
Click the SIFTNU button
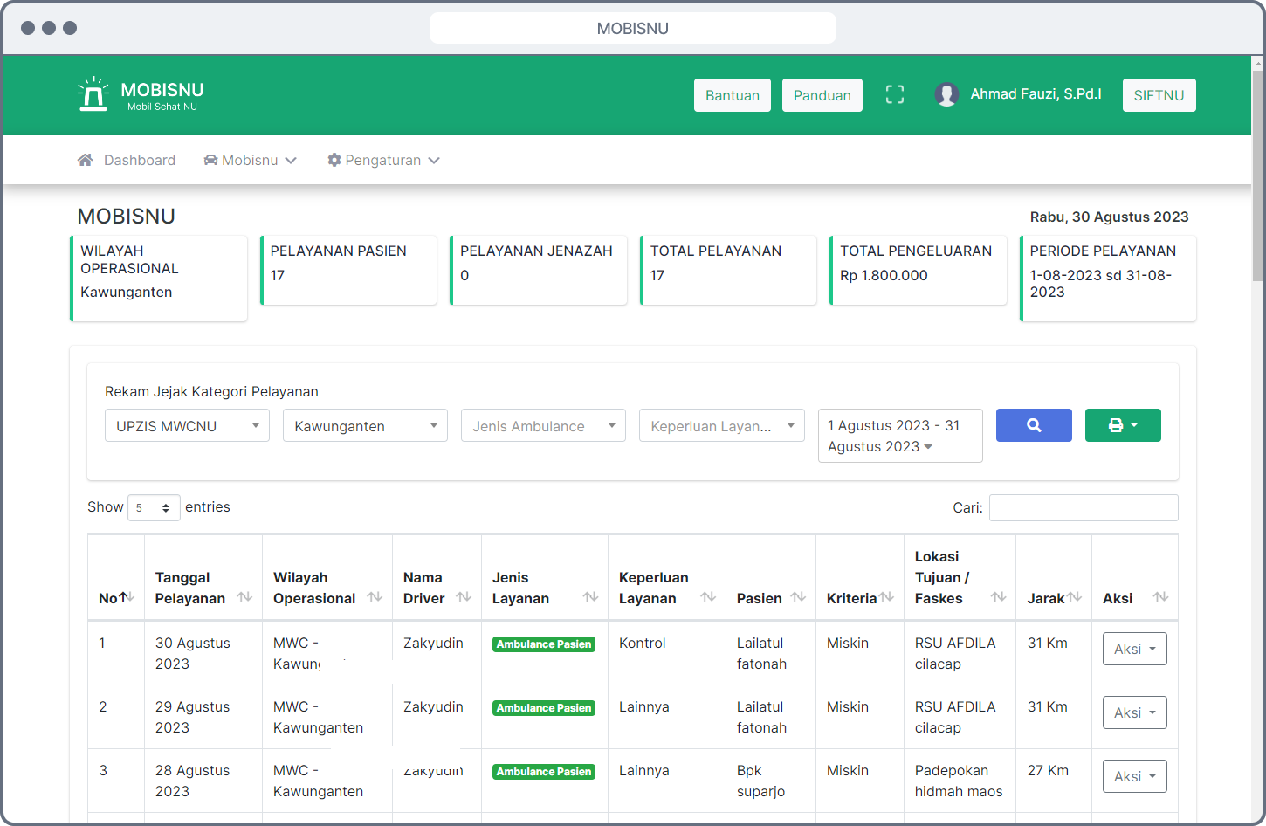tap(1159, 95)
